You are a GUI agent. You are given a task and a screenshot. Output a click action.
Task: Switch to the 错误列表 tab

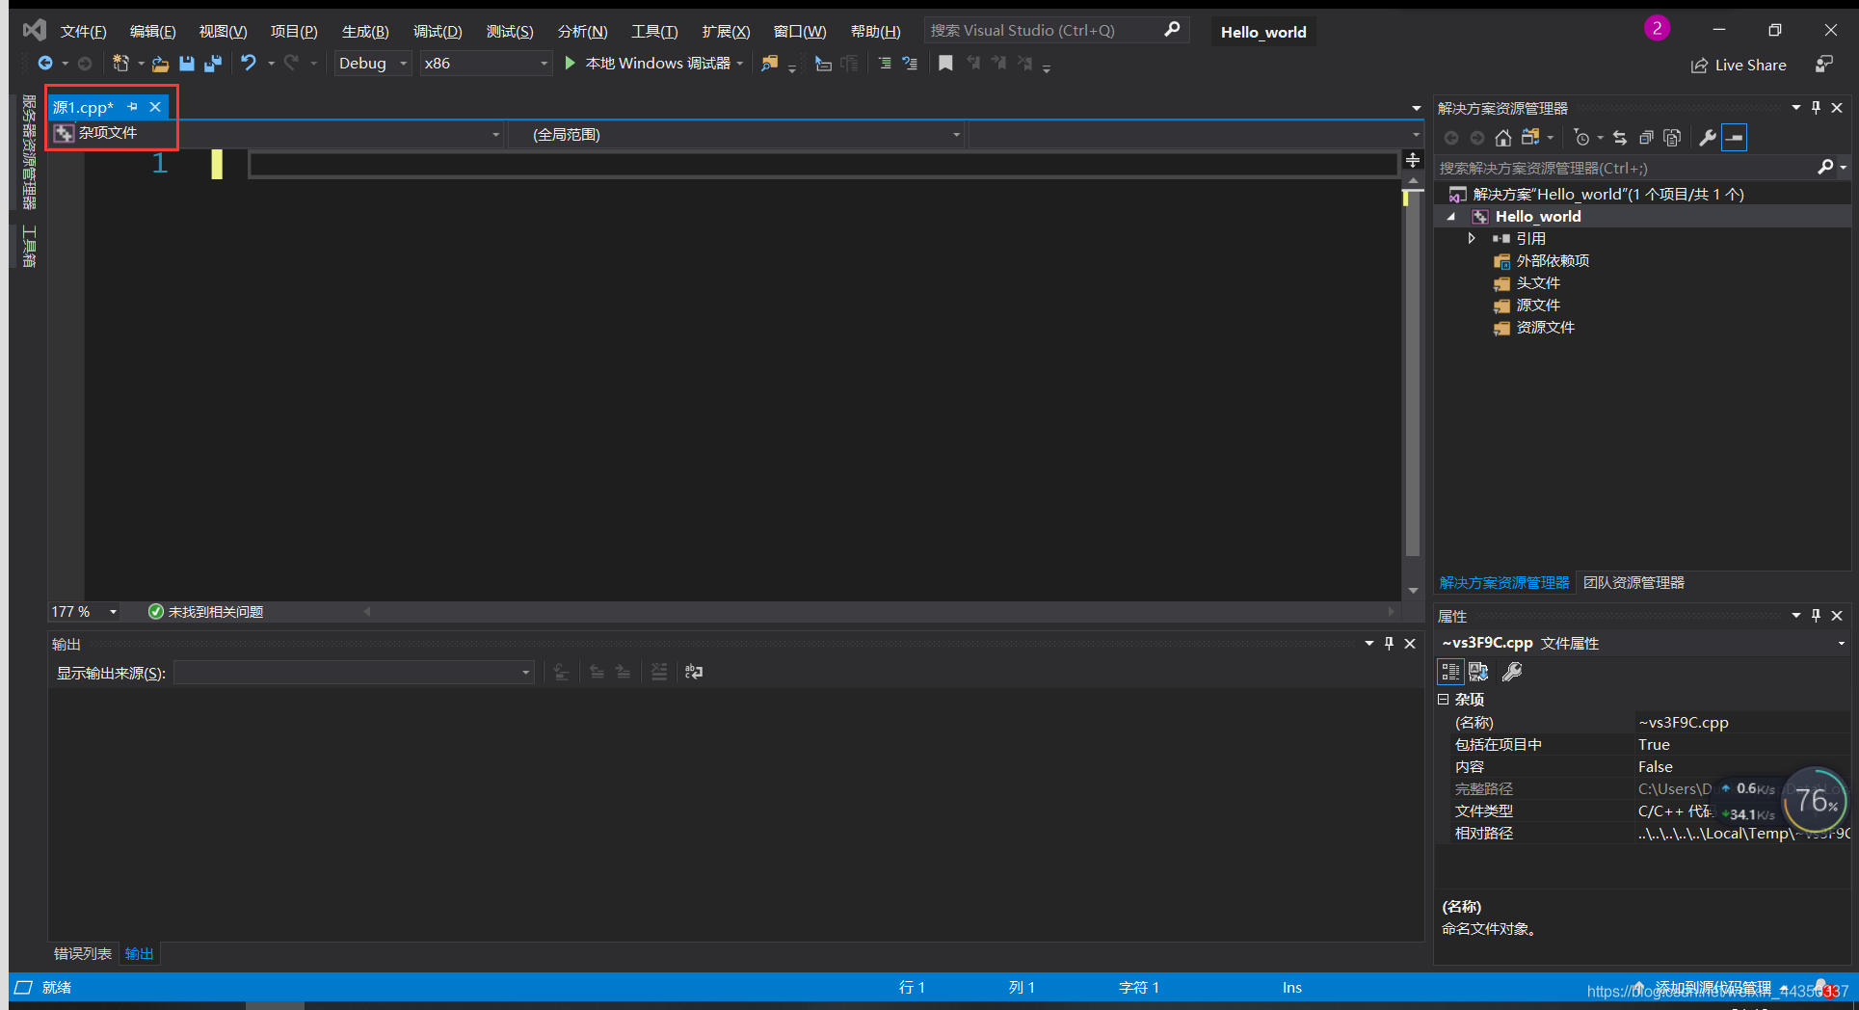coord(82,953)
